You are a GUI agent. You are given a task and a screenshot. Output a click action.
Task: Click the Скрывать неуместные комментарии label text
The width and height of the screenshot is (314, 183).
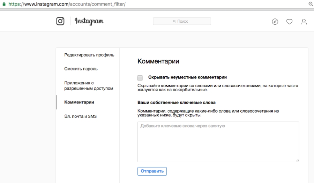pyautogui.click(x=187, y=77)
